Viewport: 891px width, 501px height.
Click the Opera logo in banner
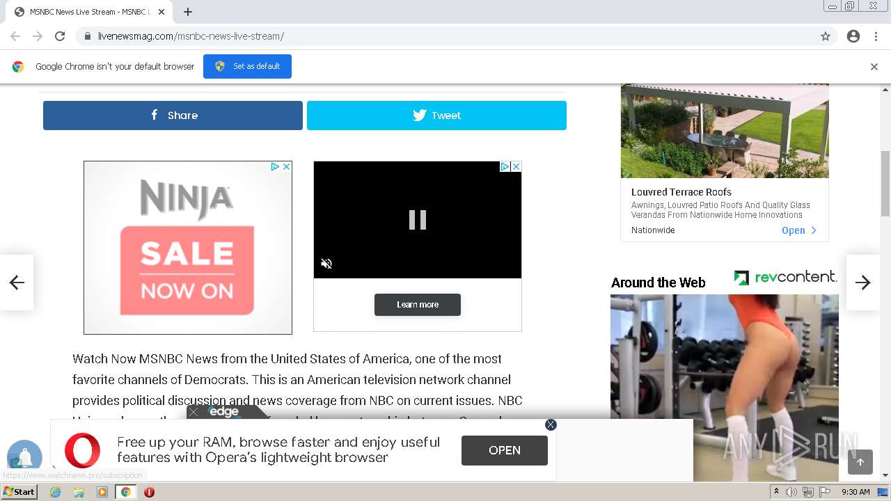point(82,450)
